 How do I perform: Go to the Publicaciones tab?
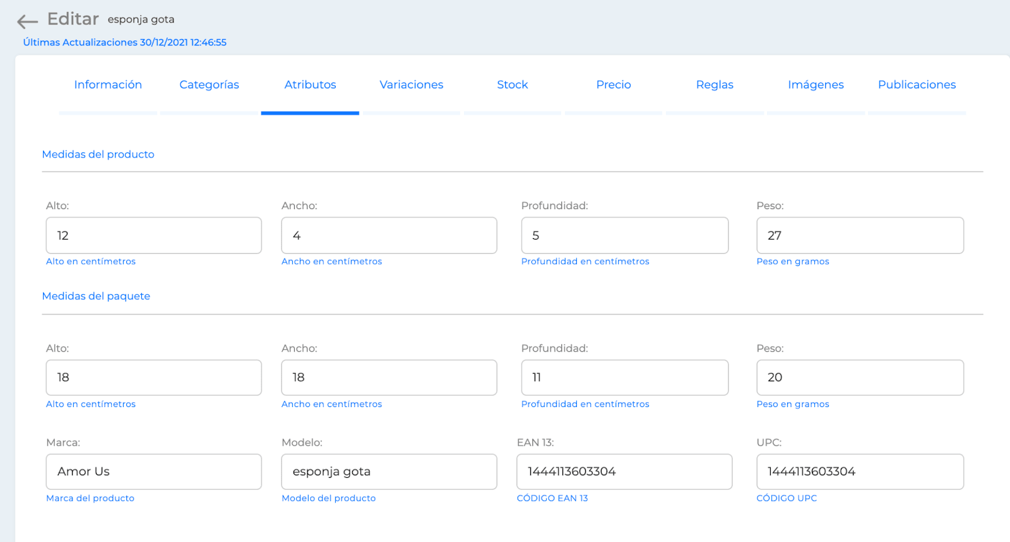coord(917,84)
